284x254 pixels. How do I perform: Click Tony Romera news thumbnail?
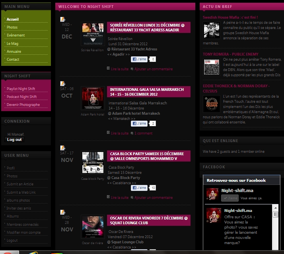212,67
